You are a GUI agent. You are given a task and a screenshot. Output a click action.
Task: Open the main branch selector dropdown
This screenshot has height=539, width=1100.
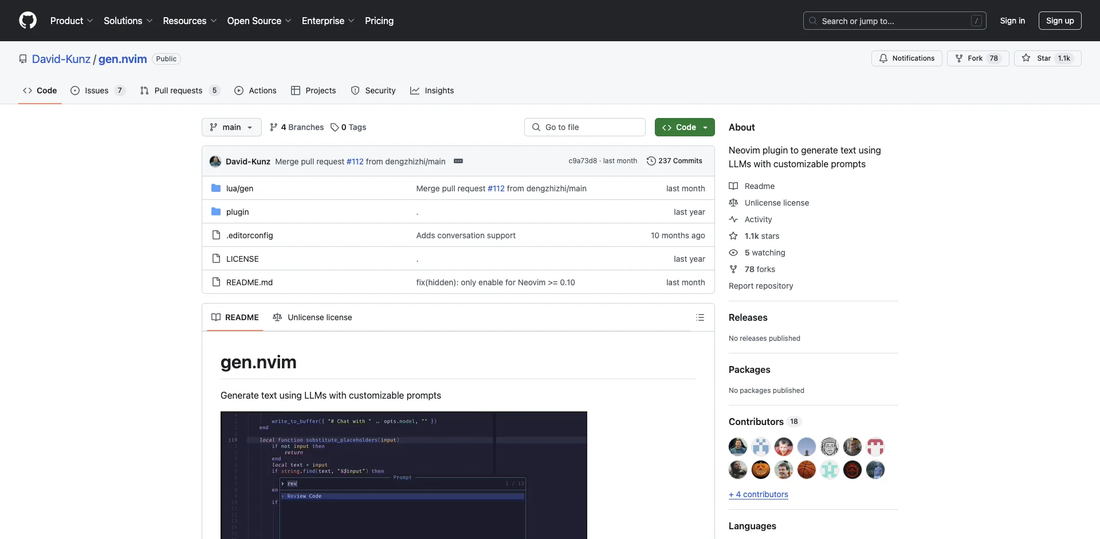231,127
